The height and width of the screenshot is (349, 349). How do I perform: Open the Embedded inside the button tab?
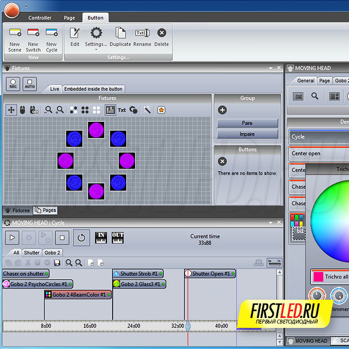(x=93, y=89)
